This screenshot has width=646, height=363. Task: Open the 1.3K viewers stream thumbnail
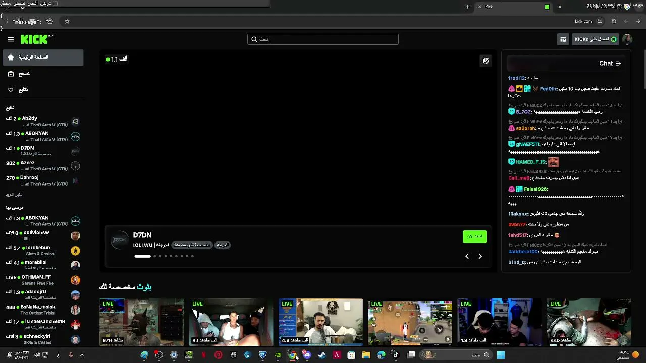click(500, 322)
